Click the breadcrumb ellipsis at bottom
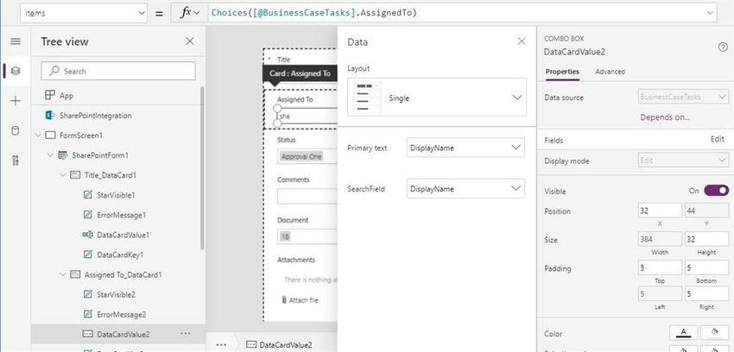This screenshot has width=734, height=352. click(221, 345)
